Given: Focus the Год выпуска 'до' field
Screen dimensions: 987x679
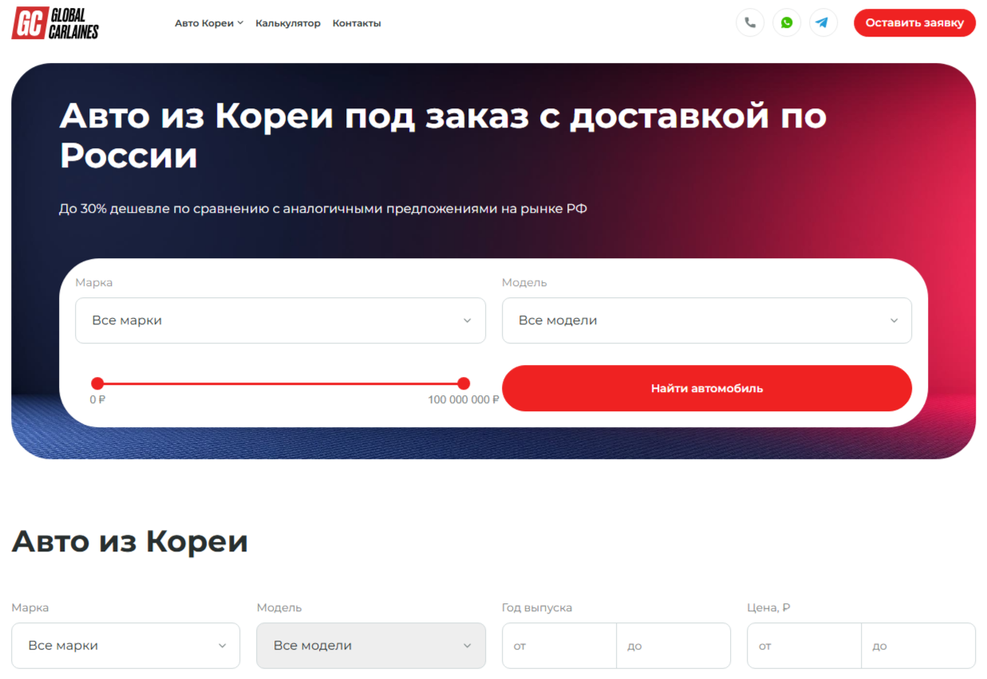Looking at the screenshot, I should (x=673, y=646).
